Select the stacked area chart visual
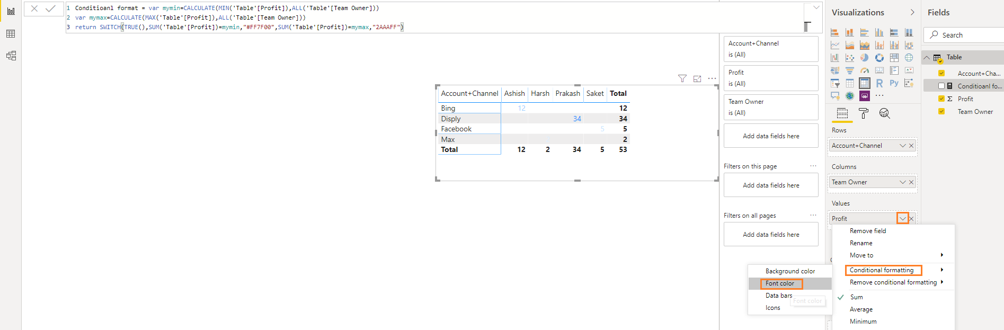The width and height of the screenshot is (1004, 330). pos(865,45)
